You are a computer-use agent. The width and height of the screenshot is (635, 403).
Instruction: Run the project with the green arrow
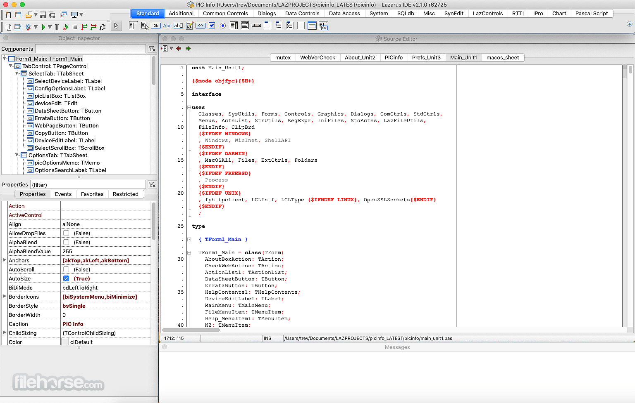pyautogui.click(x=43, y=27)
